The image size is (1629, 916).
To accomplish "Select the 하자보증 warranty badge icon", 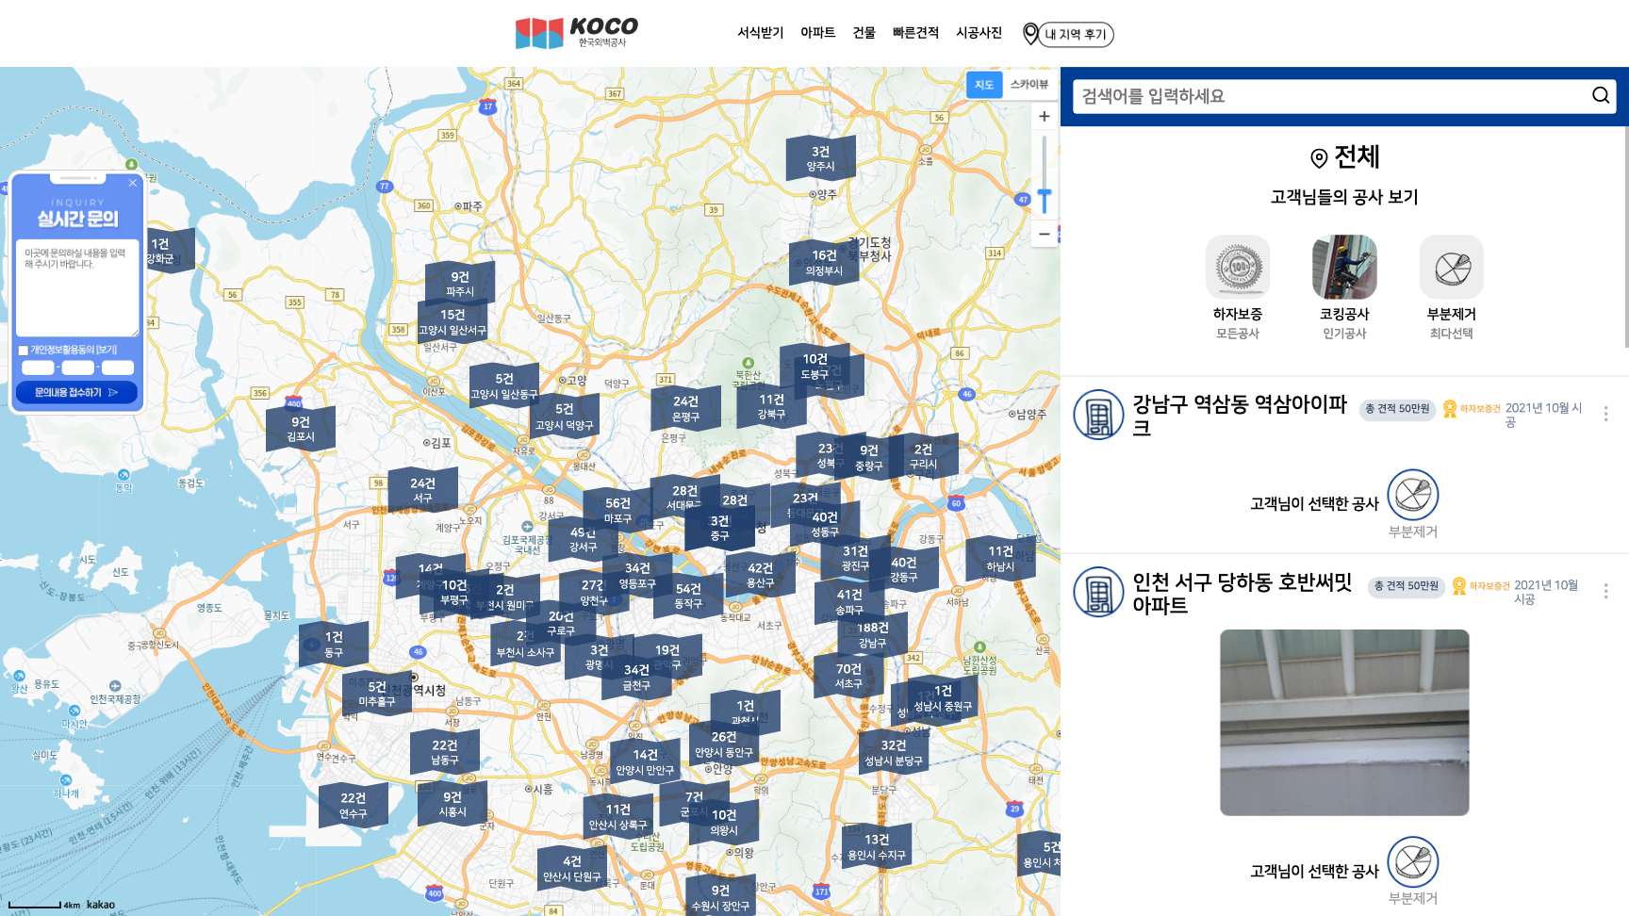I will (x=1237, y=267).
